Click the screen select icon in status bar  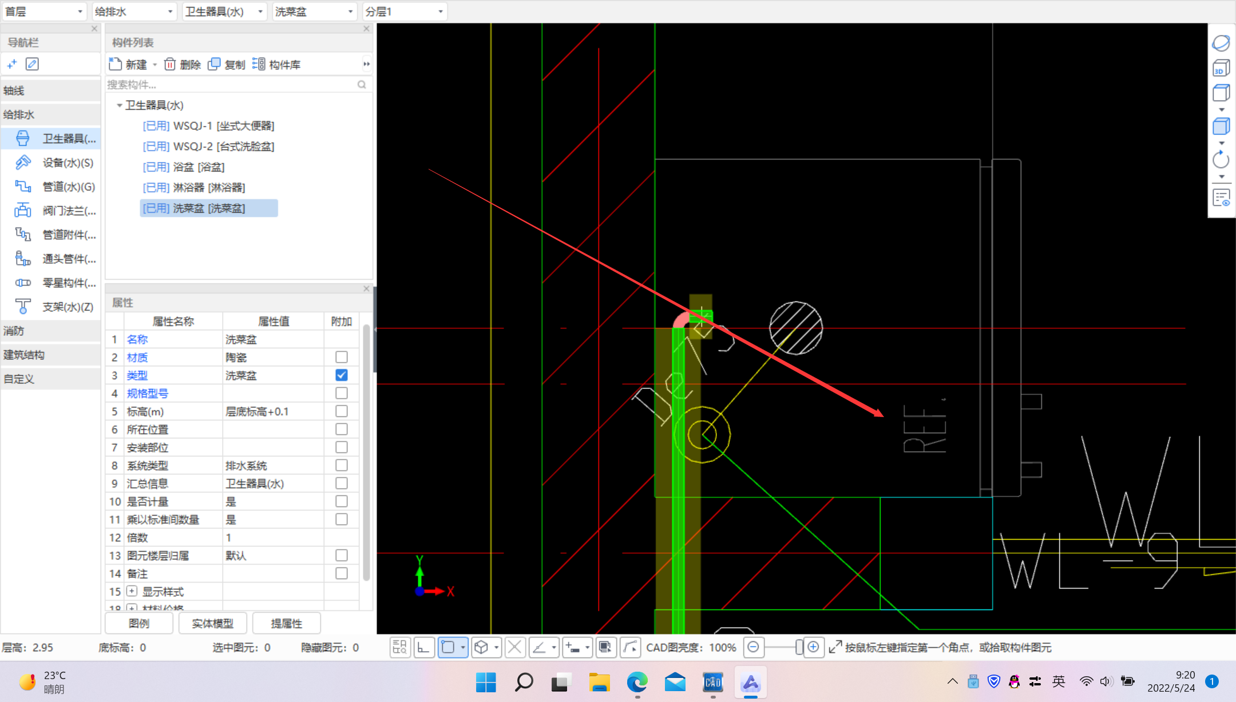pyautogui.click(x=605, y=648)
